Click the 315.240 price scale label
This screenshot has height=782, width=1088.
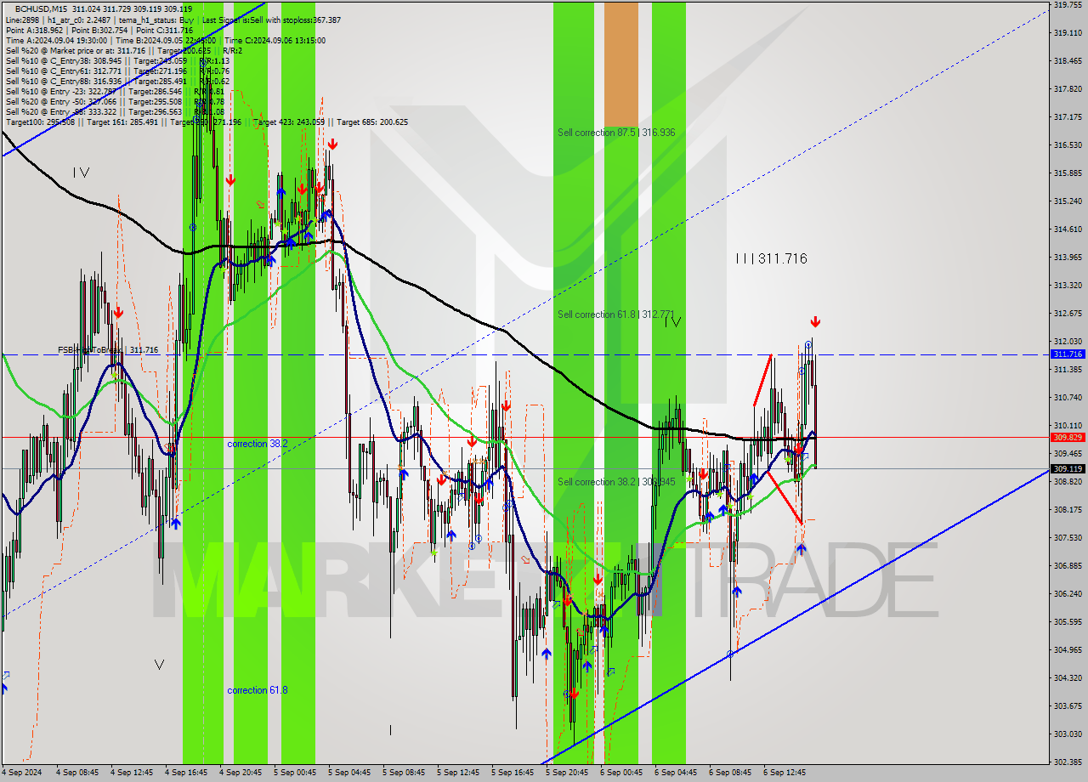(1068, 201)
